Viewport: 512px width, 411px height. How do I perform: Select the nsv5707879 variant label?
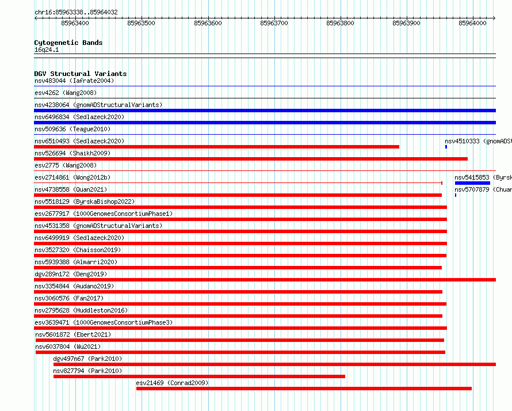tap(483, 189)
